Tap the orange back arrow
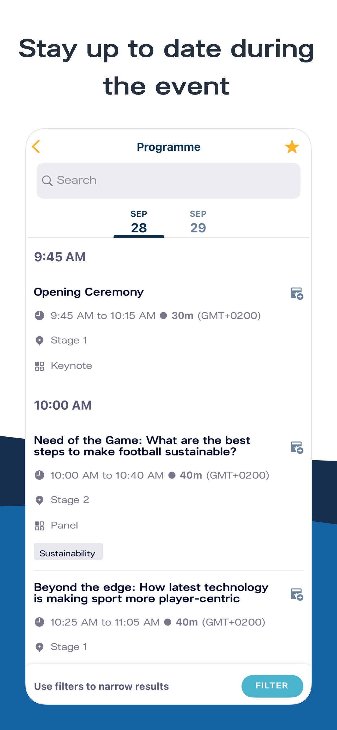 point(36,146)
